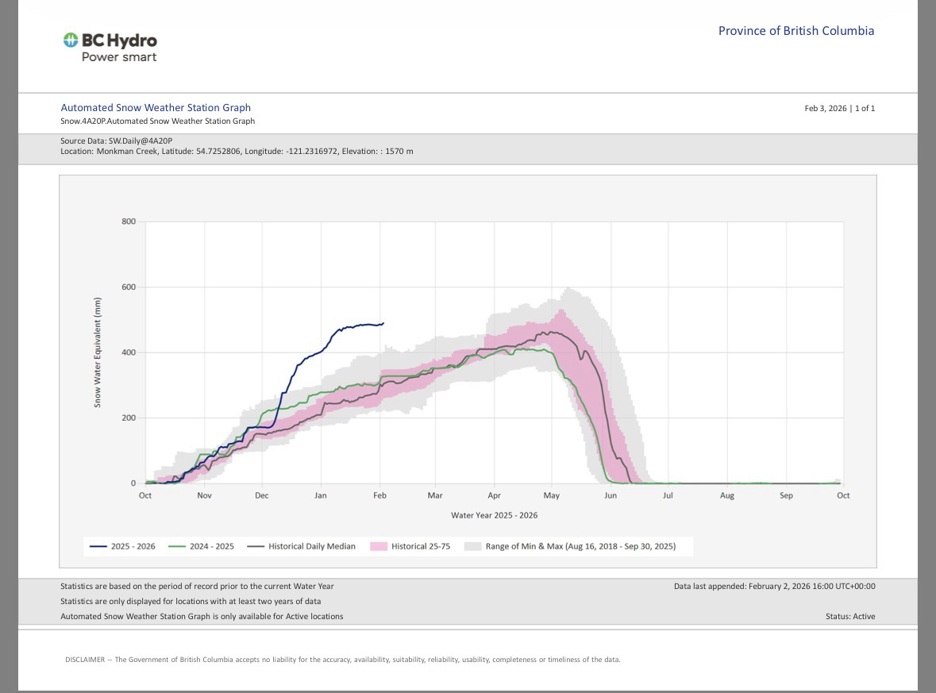The width and height of the screenshot is (936, 693).
Task: Click the Source Data SW.Daily@4A20P line
Action: (x=116, y=141)
